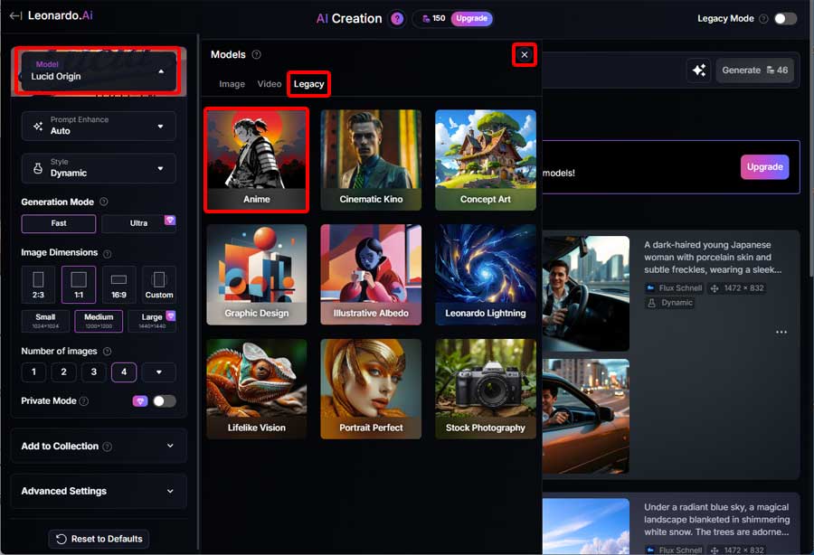Open the Prompt Enhance Auto dropdown
814x555 pixels.
coord(99,126)
